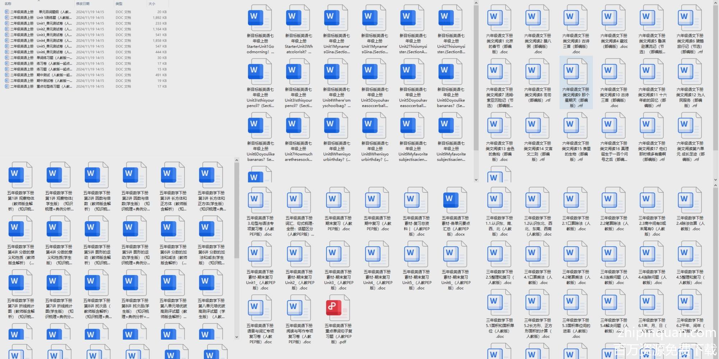Open 五年级数学下册 第7讲 折线统计图 教师版 icon
The image size is (719, 359).
click(20, 282)
